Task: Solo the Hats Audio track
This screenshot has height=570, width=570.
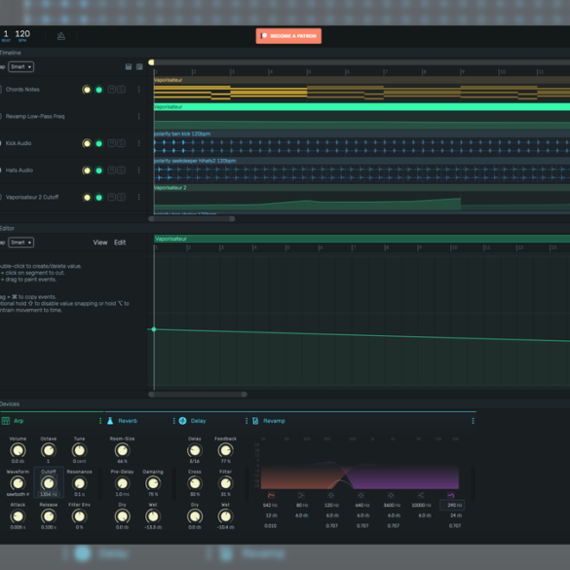Action: coord(122,171)
